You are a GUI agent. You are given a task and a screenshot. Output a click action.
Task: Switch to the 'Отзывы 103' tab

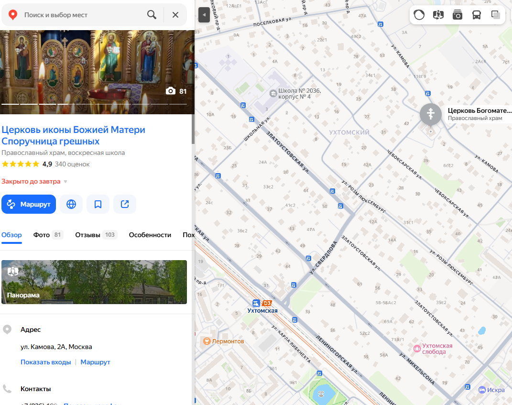point(96,235)
